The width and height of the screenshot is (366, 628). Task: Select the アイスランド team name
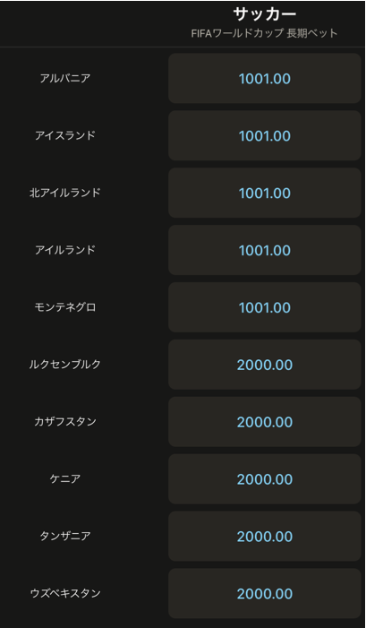65,135
